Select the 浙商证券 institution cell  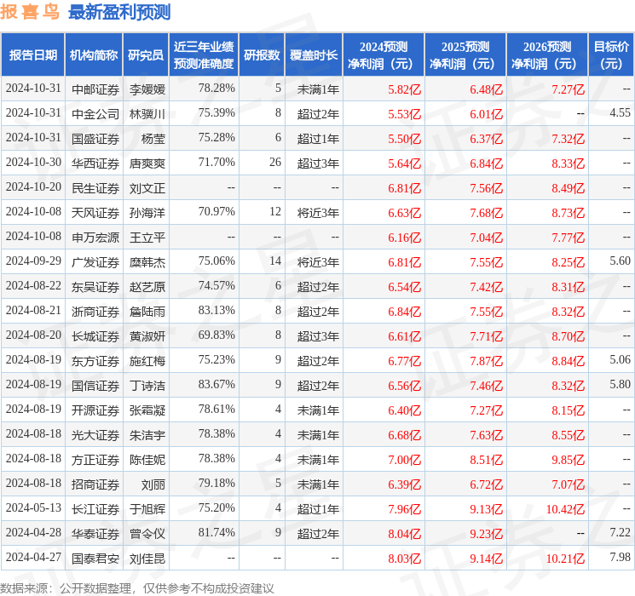pyautogui.click(x=95, y=311)
